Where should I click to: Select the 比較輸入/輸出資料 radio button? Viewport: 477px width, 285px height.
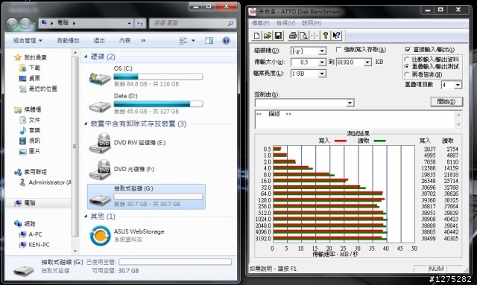pos(407,59)
